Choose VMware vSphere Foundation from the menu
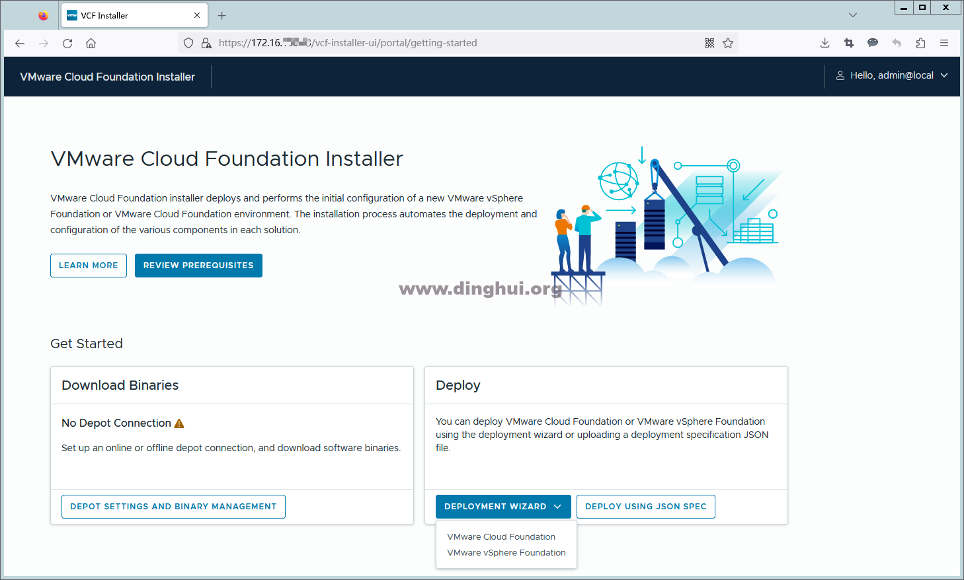 pyautogui.click(x=506, y=553)
